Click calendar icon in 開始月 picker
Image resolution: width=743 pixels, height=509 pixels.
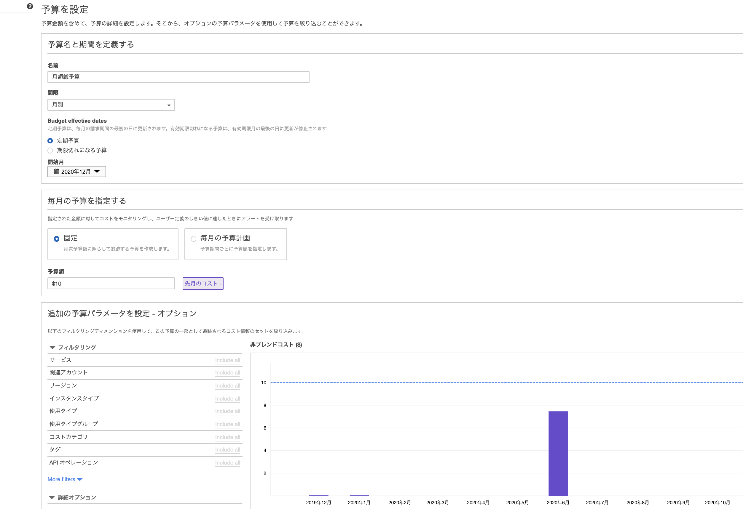(x=56, y=171)
